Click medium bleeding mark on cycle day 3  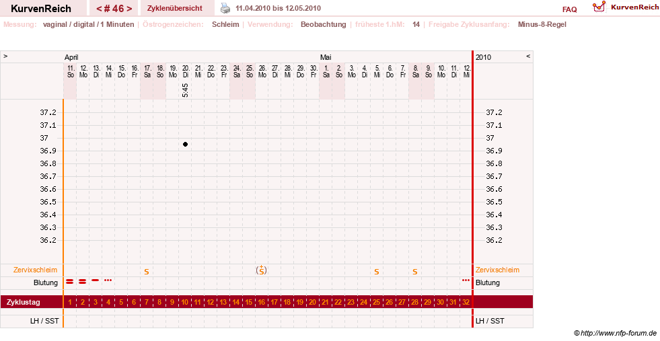96,280
